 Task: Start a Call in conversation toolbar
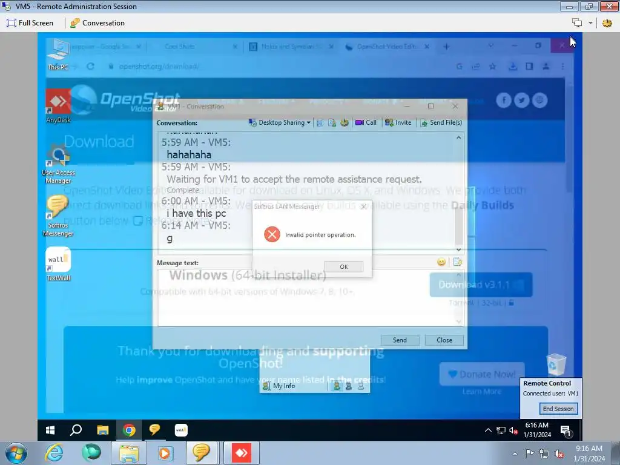366,122
